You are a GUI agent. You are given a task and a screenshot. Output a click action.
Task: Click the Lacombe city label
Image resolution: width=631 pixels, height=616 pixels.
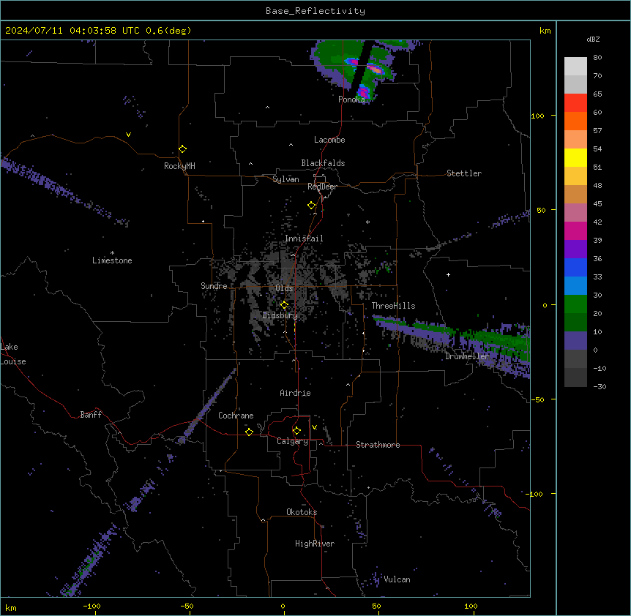pyautogui.click(x=329, y=140)
